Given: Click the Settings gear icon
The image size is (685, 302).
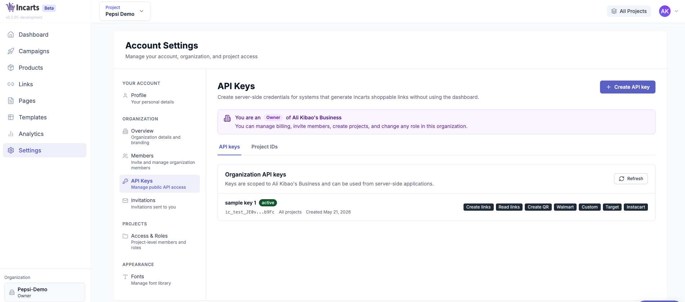Looking at the screenshot, I should pyautogui.click(x=11, y=150).
